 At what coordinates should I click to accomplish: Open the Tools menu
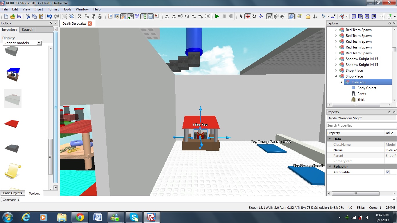[67, 9]
